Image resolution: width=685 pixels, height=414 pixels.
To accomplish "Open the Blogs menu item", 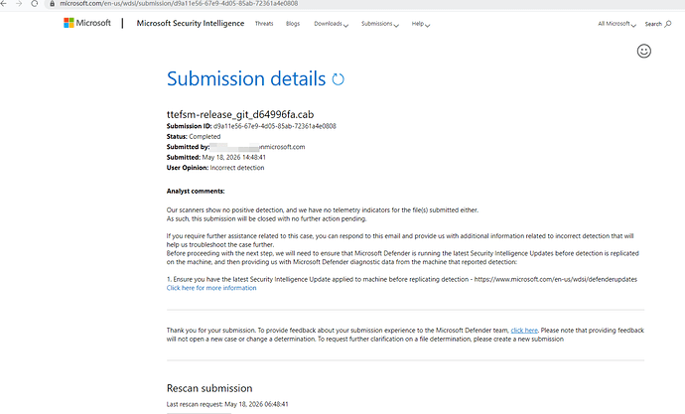I will coord(293,24).
